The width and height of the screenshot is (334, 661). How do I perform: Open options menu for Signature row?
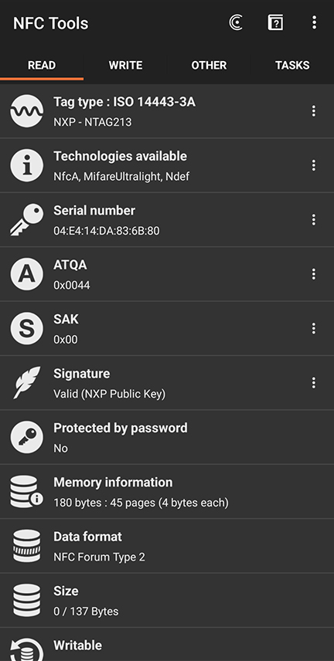[x=313, y=383]
